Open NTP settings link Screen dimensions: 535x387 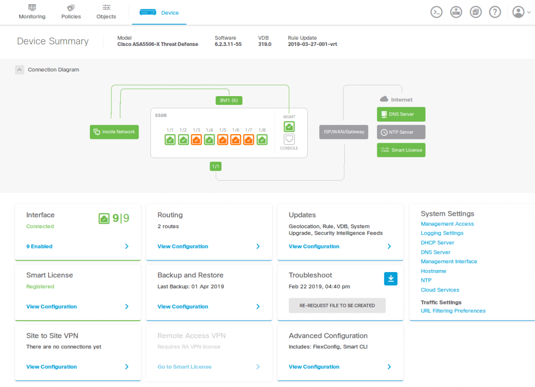(426, 280)
